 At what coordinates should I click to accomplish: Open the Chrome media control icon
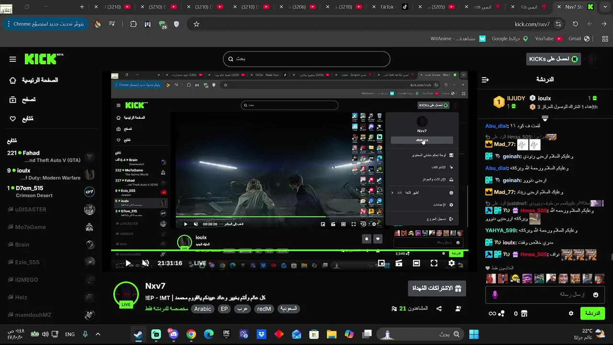coord(112,24)
